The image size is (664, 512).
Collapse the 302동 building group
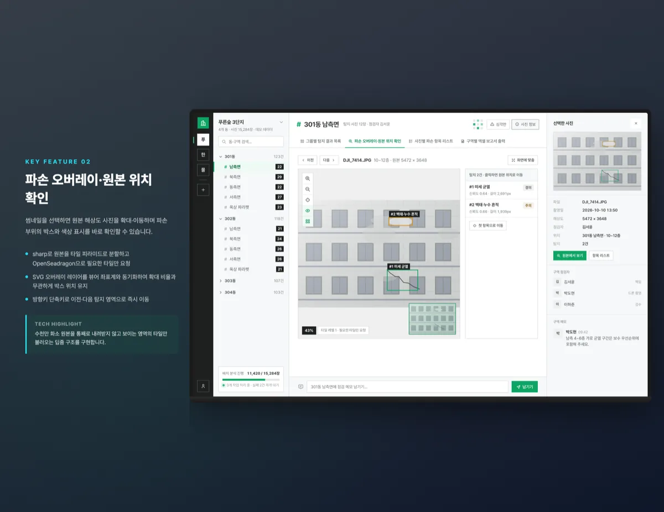[251, 218]
